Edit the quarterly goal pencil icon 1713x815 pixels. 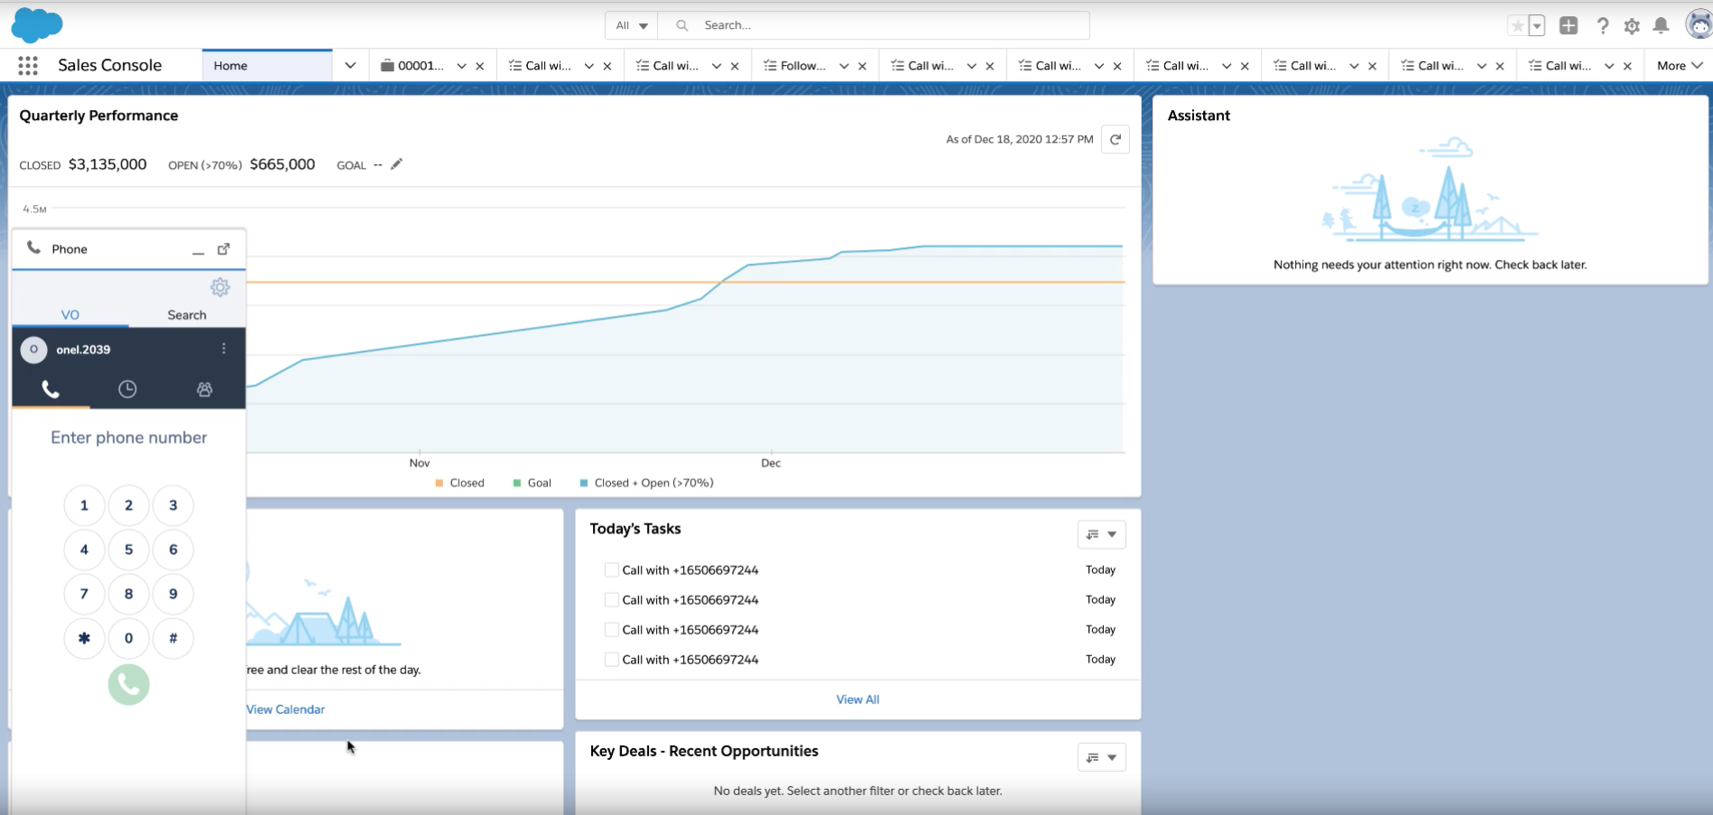pos(396,164)
